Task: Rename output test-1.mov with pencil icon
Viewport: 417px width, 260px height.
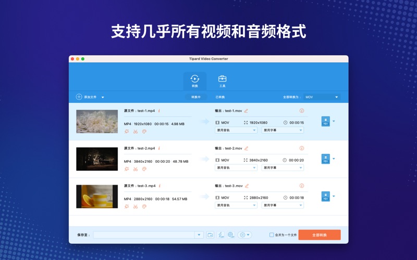Action: (x=246, y=111)
